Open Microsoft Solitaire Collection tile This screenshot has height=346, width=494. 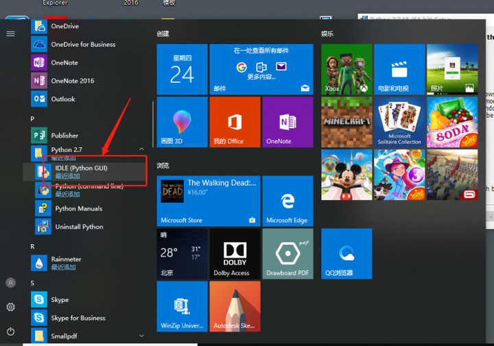click(399, 122)
